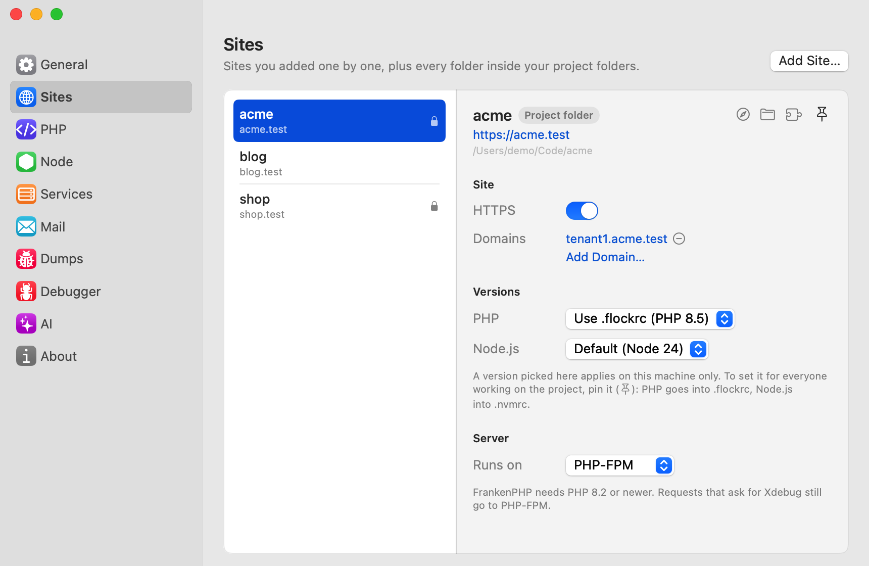Click the About info icon

tap(26, 356)
